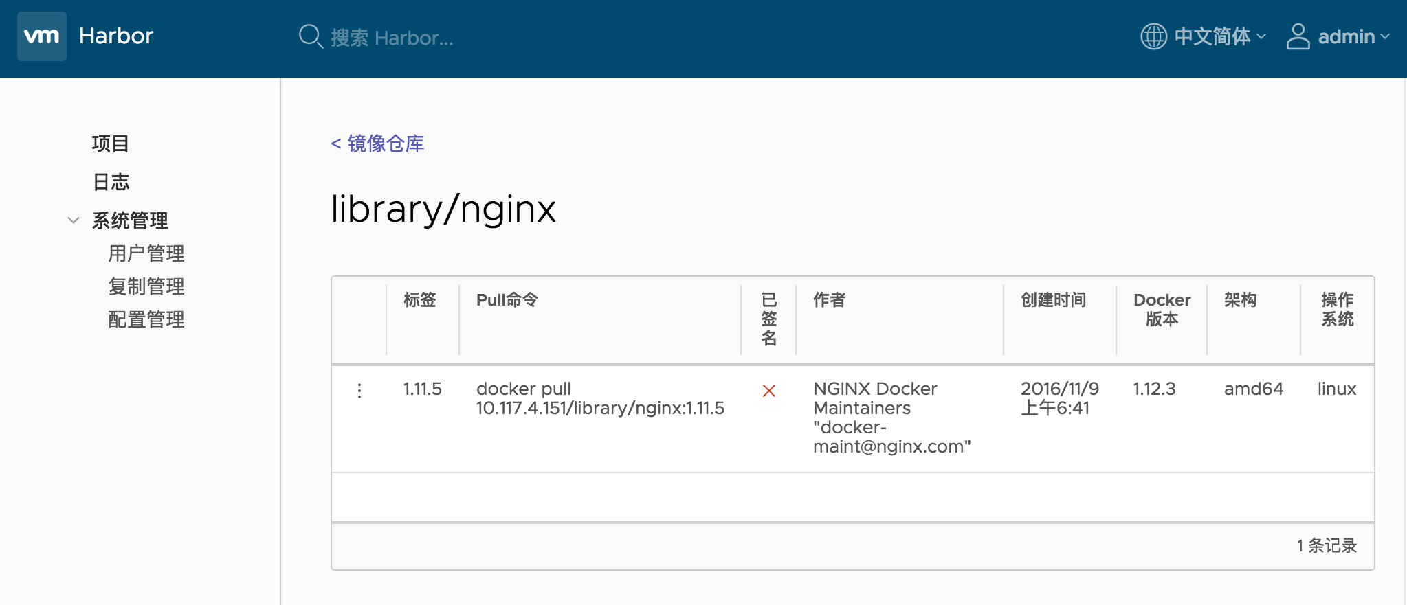Viewport: 1407px width, 605px height.
Task: Click the 标签 column header
Action: pos(420,300)
